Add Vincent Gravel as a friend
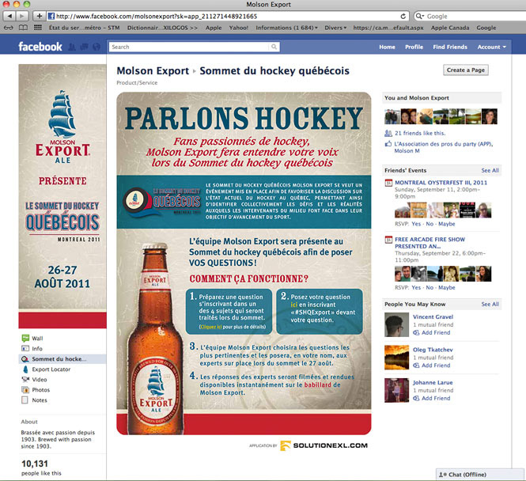This screenshot has width=526, height=481. click(x=436, y=333)
